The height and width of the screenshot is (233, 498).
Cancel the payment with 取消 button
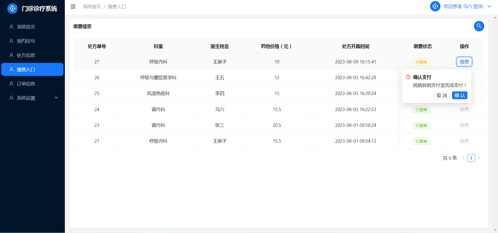click(x=442, y=95)
